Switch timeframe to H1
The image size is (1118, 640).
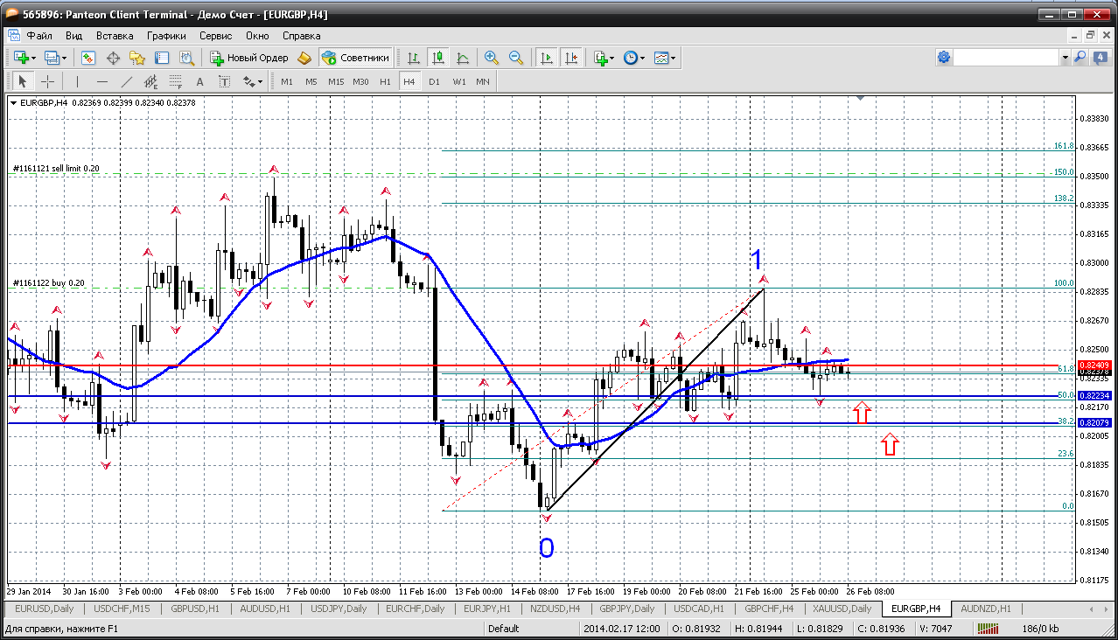385,81
